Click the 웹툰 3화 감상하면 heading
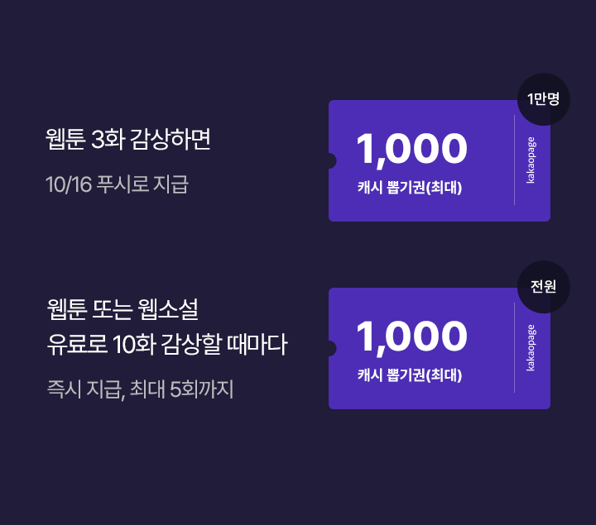Image resolution: width=596 pixels, height=525 pixels. 127,139
